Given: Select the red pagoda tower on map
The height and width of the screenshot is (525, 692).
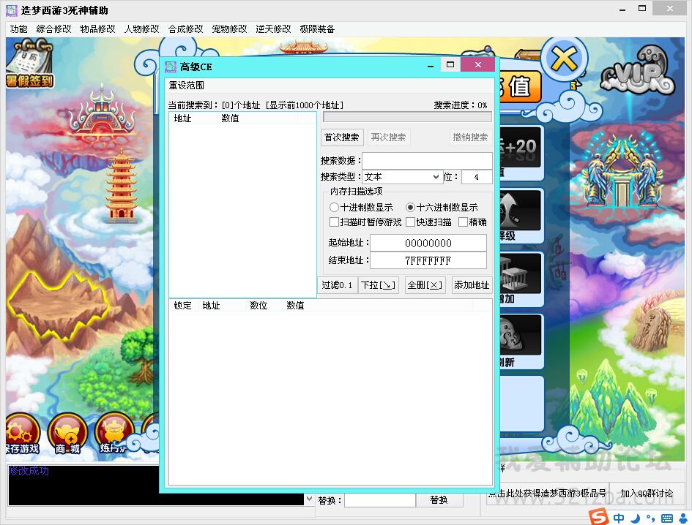Looking at the screenshot, I should coord(122,185).
